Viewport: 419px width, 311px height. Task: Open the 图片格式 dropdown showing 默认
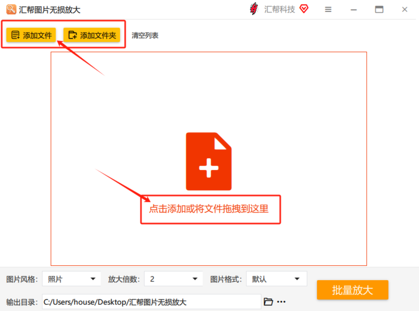pyautogui.click(x=276, y=279)
